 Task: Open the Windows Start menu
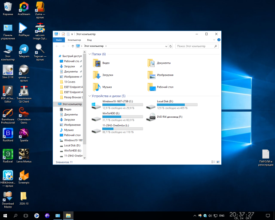point(5,216)
